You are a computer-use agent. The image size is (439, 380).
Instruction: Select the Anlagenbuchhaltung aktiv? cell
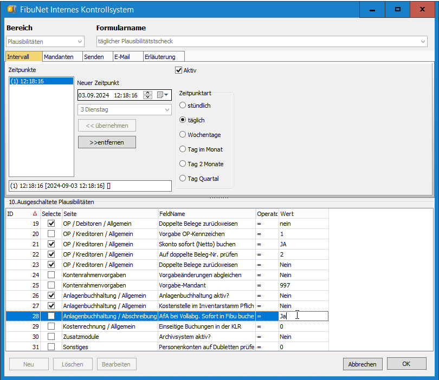(206, 296)
